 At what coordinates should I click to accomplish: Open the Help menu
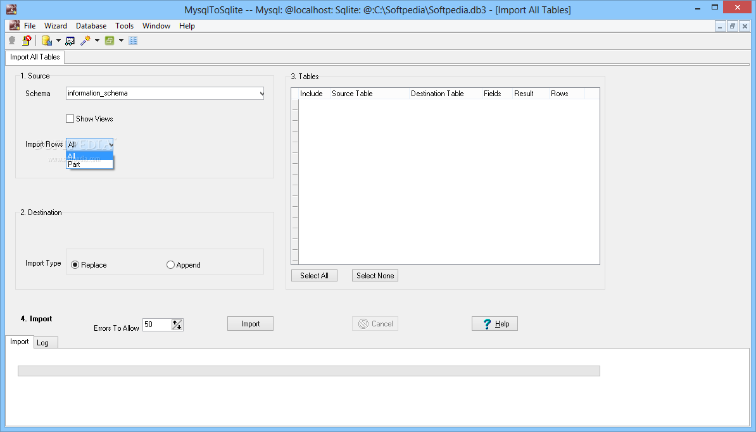tap(187, 26)
